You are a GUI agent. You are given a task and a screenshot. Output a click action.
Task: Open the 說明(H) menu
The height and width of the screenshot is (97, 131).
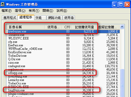point(62,11)
